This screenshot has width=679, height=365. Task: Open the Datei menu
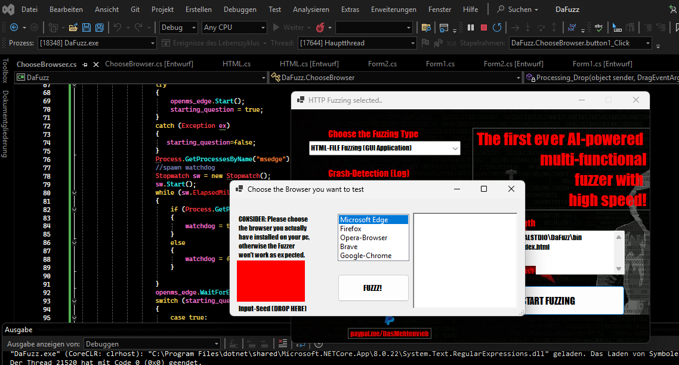pos(29,9)
